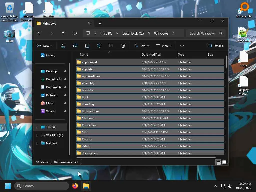Open the View dropdown menu
This screenshot has width=256, height=192.
pyautogui.click(x=164, y=46)
